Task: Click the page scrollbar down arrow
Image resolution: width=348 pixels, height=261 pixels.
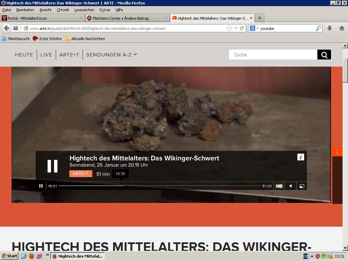Action: (x=345, y=248)
